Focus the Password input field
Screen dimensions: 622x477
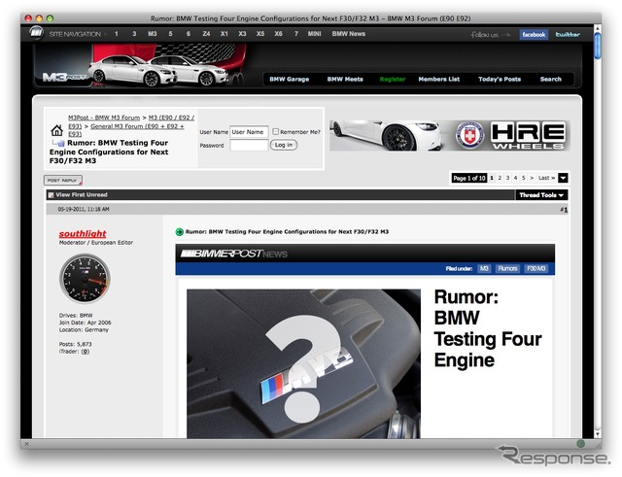coord(249,145)
